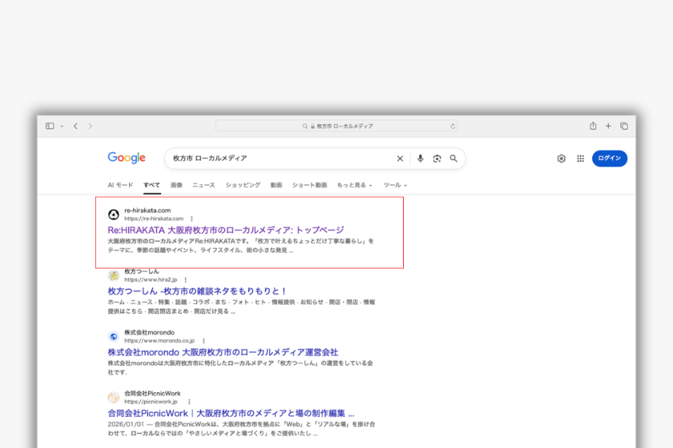Select the すべて tab

tap(152, 186)
